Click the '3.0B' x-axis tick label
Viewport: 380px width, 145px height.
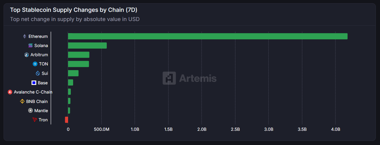(269, 129)
